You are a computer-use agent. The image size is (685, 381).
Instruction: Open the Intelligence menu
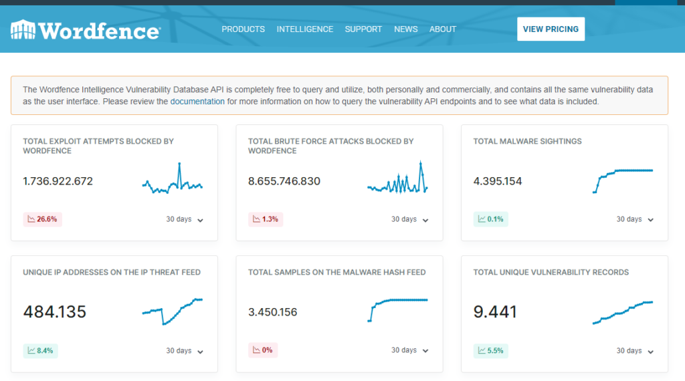[304, 29]
